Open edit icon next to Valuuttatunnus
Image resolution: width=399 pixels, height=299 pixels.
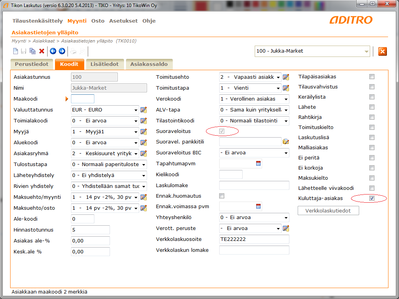(x=144, y=110)
